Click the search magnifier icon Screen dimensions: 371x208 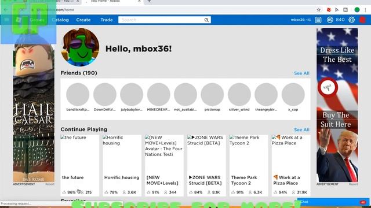[x=206, y=20]
